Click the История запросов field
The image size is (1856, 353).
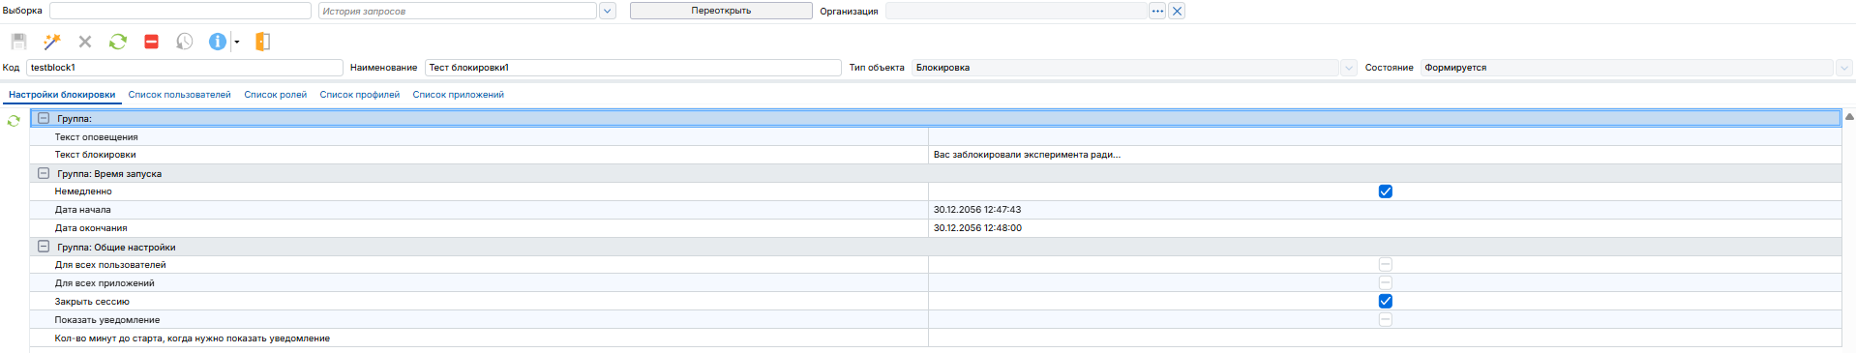pyautogui.click(x=458, y=11)
